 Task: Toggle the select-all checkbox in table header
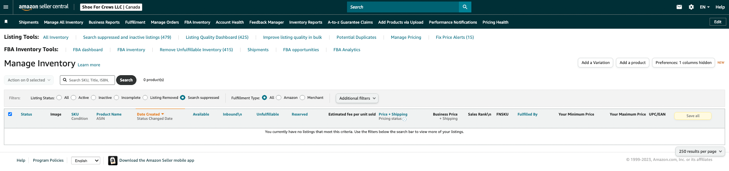click(x=10, y=114)
